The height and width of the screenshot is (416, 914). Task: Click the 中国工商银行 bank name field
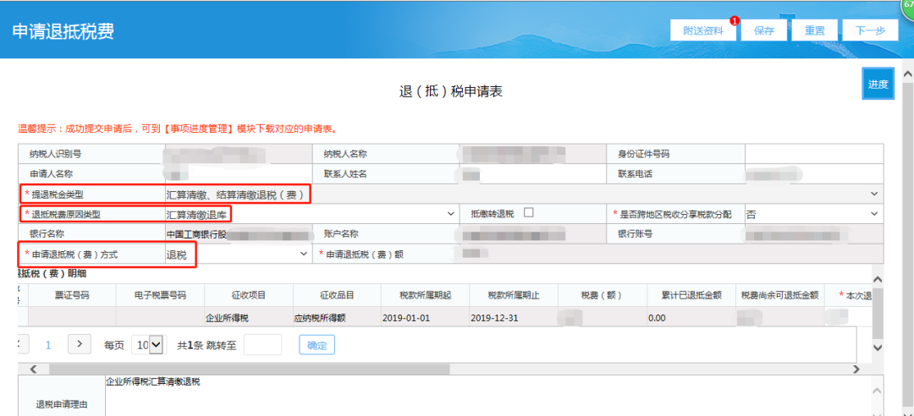pos(239,234)
